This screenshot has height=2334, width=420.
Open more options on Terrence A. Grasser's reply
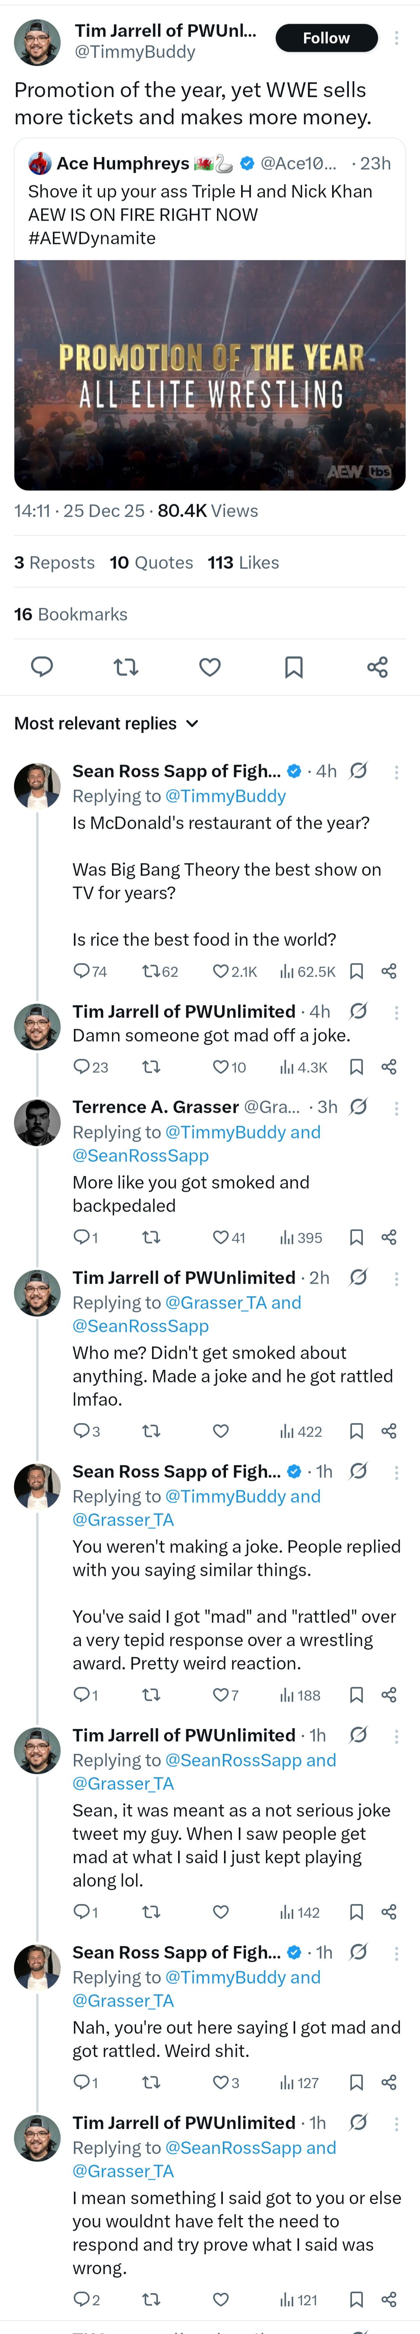pos(396,1107)
